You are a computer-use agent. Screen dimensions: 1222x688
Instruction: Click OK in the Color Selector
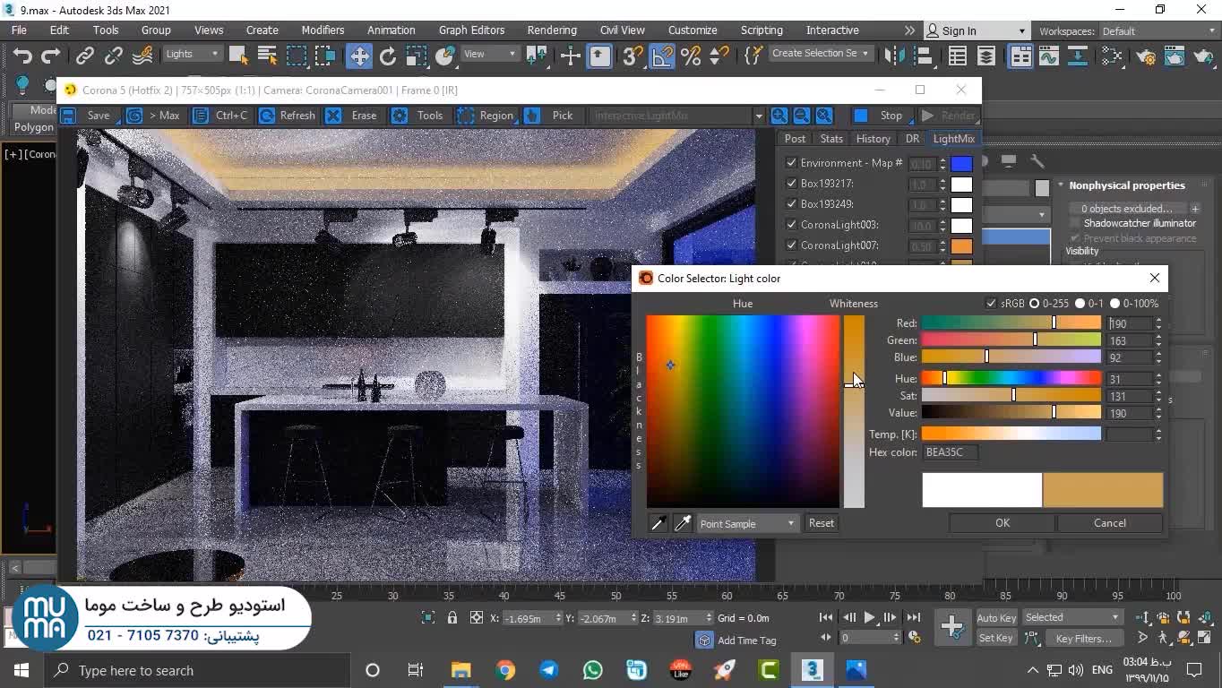(1002, 523)
